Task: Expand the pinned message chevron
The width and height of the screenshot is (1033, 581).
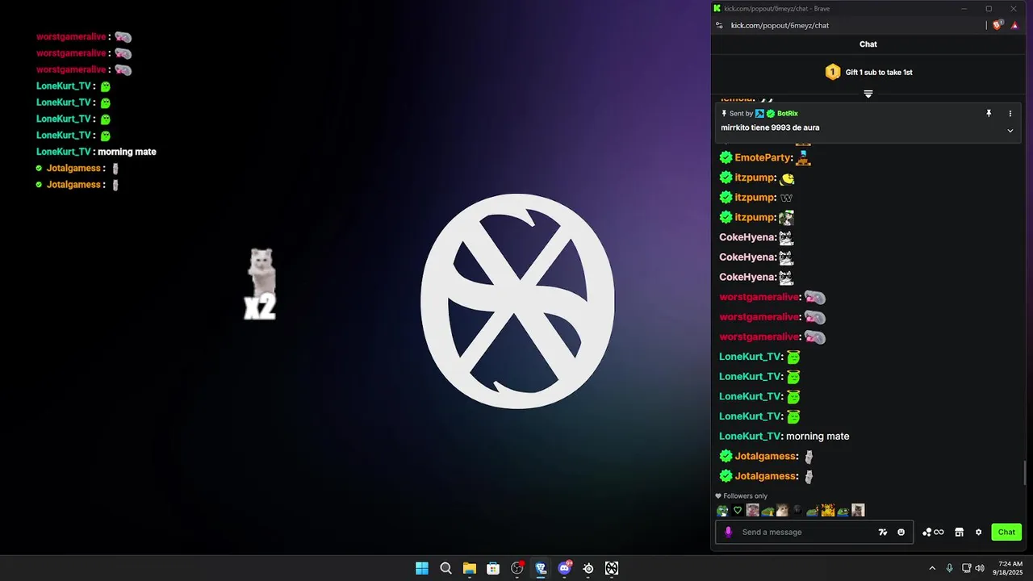Action: [x=1010, y=131]
